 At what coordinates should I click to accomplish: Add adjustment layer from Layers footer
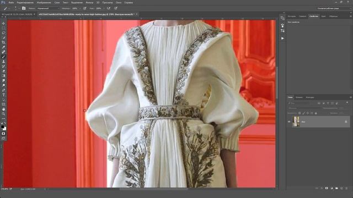331,188
